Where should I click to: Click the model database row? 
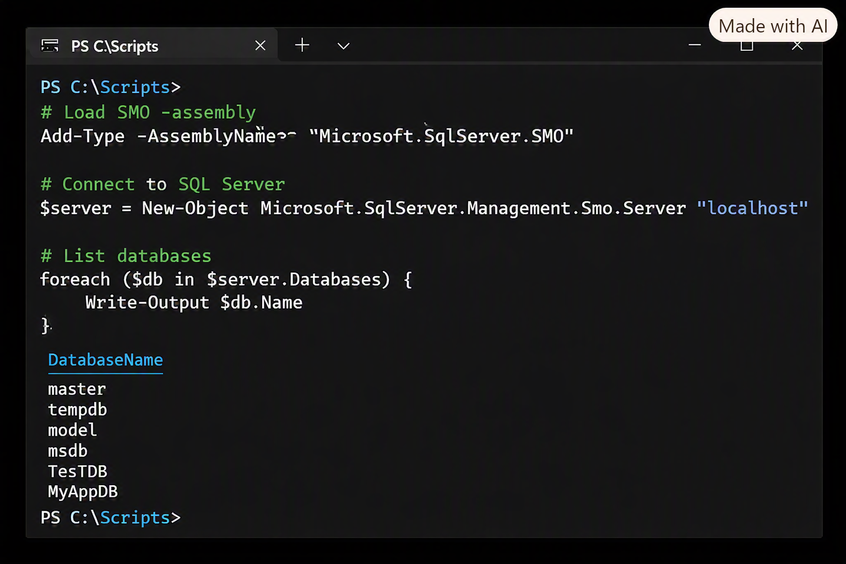point(73,430)
